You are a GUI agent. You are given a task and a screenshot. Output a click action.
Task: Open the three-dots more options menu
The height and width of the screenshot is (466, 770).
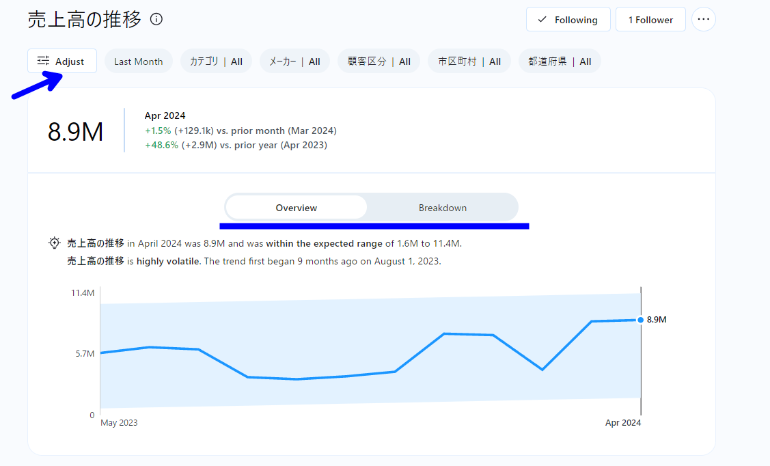point(704,20)
